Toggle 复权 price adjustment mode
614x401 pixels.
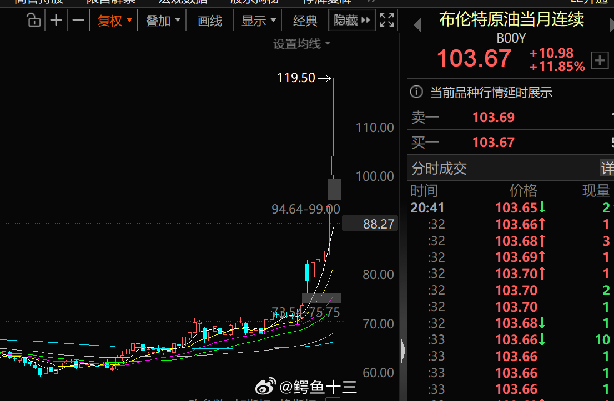coord(113,19)
